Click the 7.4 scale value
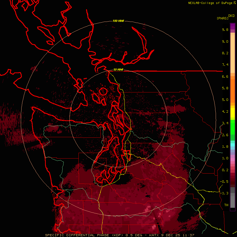Screen dimensions: 237x237 225,65
